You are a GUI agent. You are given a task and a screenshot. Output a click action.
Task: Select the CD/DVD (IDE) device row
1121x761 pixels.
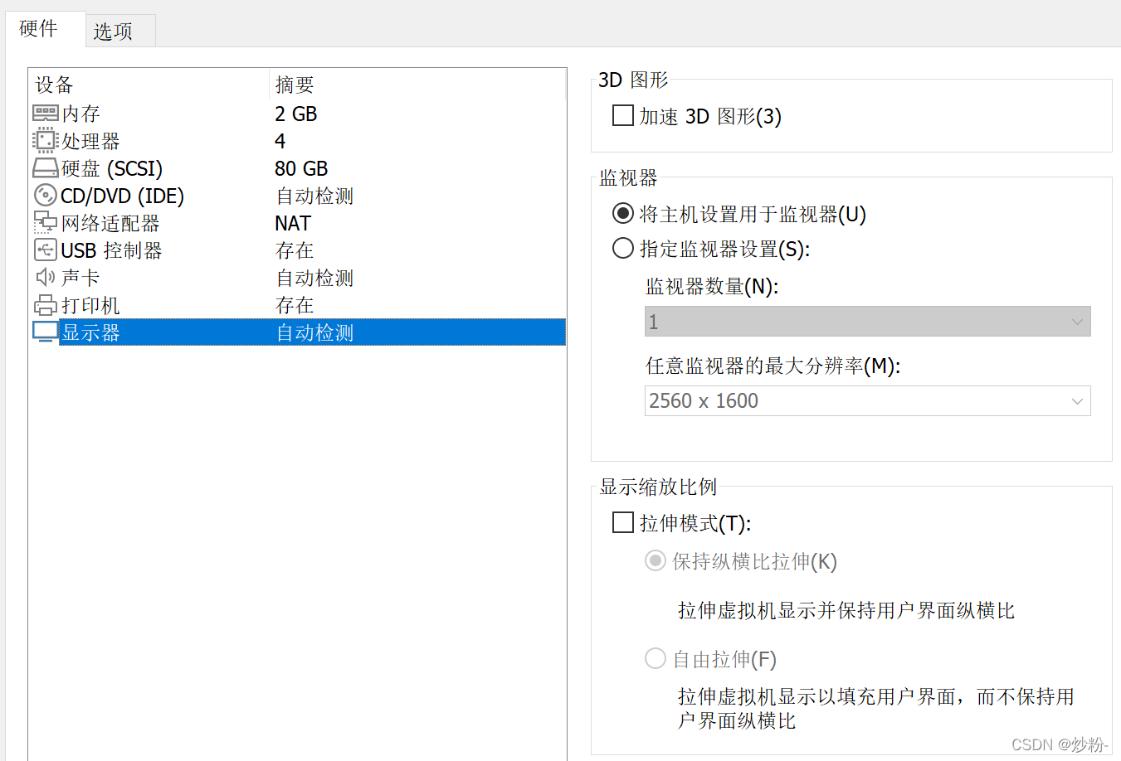tap(297, 196)
